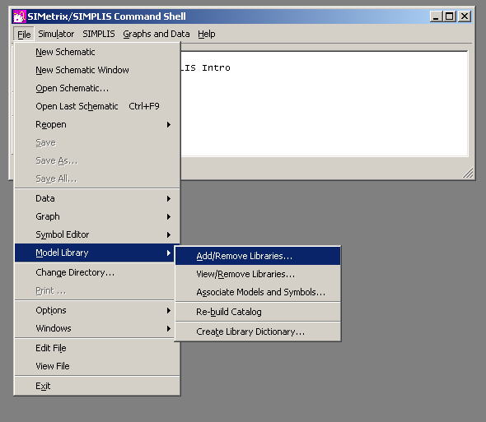Select View/Remove Libraries... submenu item
The height and width of the screenshot is (422, 486).
258,274
